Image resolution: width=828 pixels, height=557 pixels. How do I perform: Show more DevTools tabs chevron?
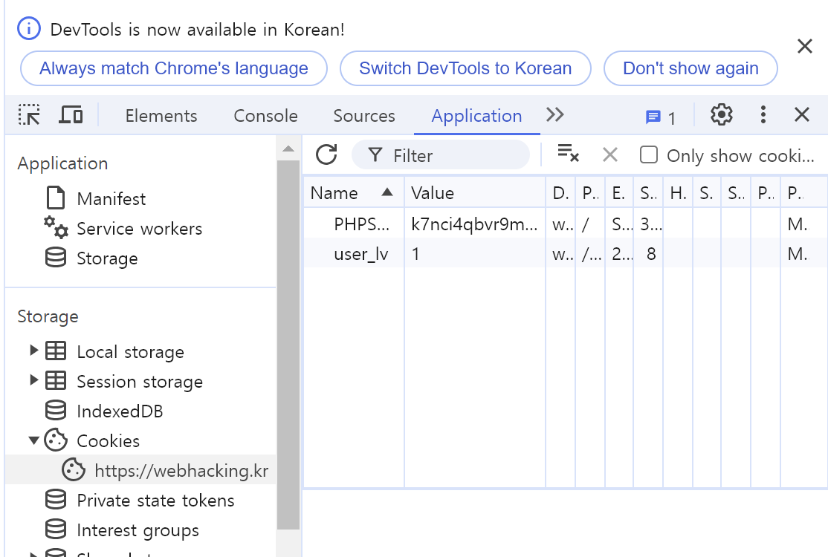pyautogui.click(x=554, y=115)
